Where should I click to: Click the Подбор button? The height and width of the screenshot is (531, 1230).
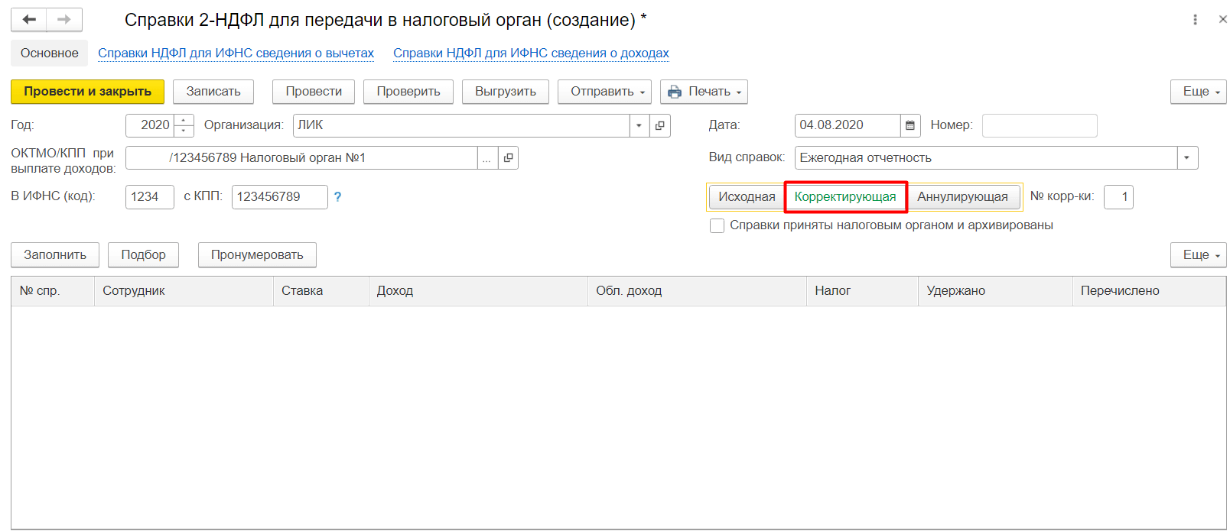pyautogui.click(x=143, y=255)
